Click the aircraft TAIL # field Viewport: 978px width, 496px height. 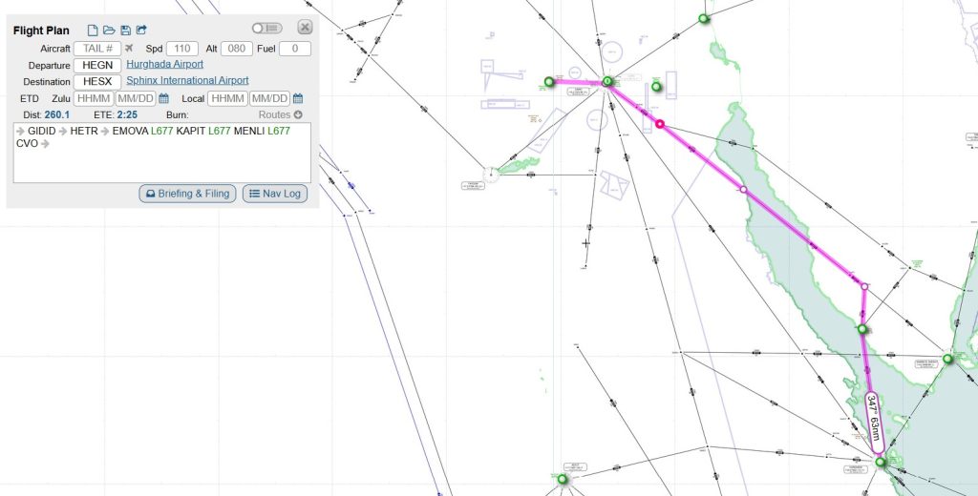97,49
